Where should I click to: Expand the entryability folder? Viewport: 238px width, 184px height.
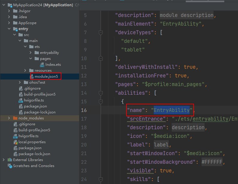pos(30,52)
